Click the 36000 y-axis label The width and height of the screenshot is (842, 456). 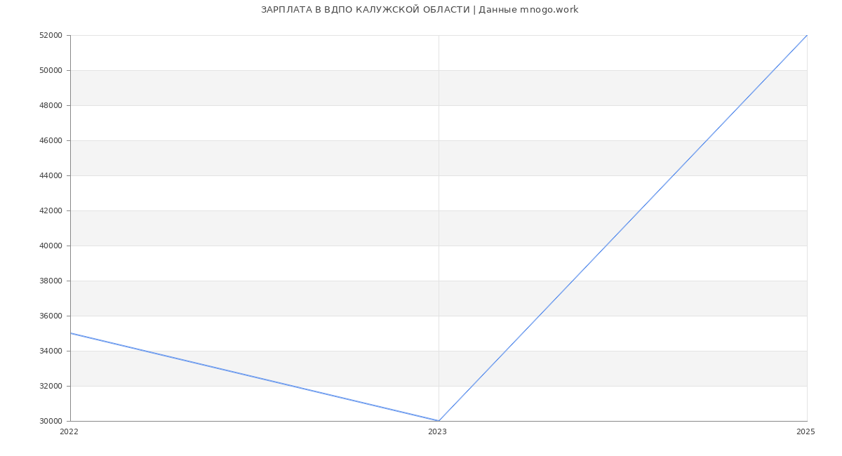[x=51, y=316]
